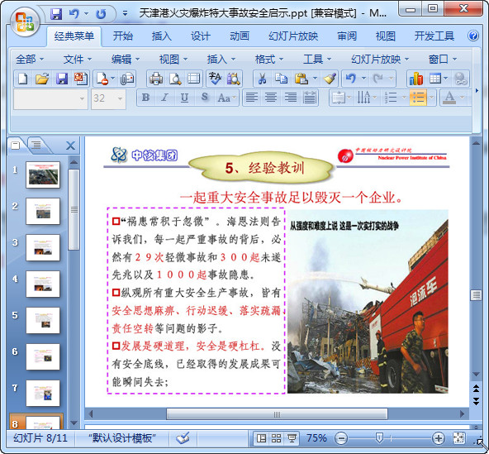The height and width of the screenshot is (454, 489).
Task: Paste clipboard icon
Action: tap(301, 79)
